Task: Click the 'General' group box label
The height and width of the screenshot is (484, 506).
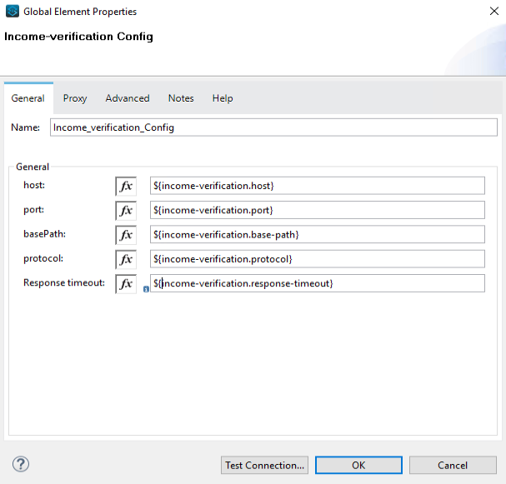Action: [33, 167]
